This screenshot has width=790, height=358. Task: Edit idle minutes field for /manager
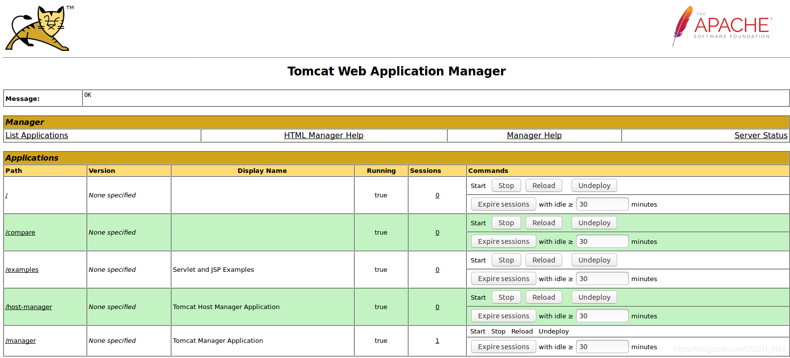pos(602,347)
